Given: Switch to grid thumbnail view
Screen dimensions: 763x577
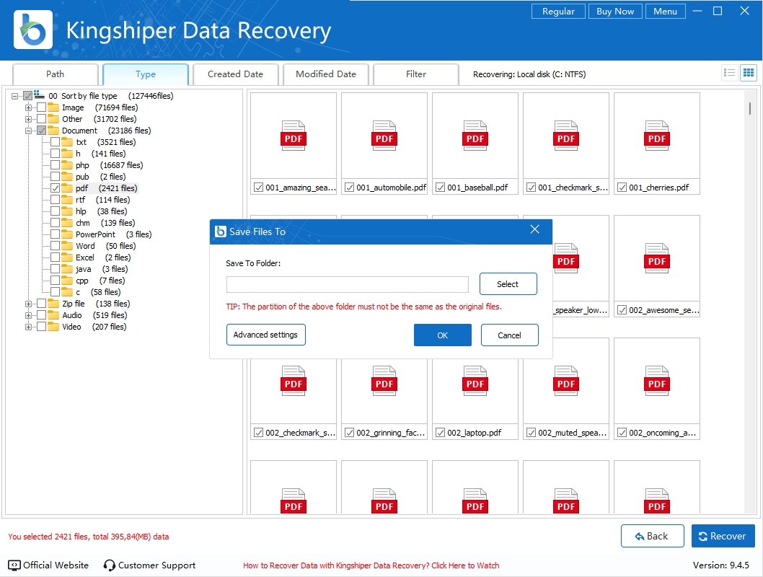Looking at the screenshot, I should point(749,73).
